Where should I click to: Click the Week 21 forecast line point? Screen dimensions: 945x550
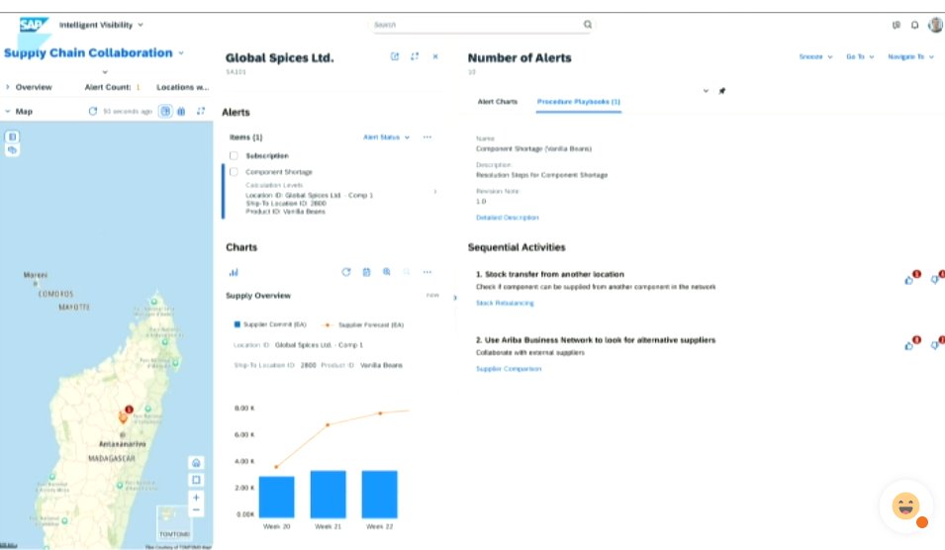coord(328,424)
